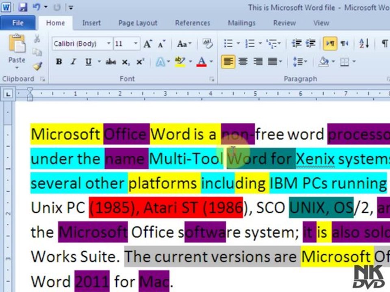Viewport: 390px width, 292px height.
Task: Switch to the View tab
Action: (x=321, y=23)
